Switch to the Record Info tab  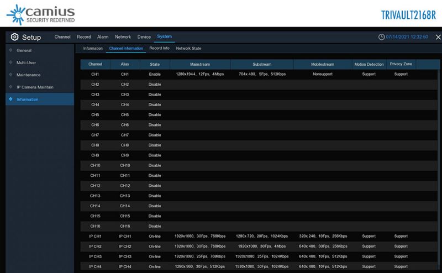pos(160,49)
